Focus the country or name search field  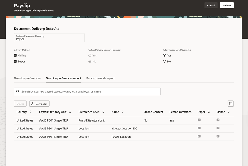pos(87,91)
